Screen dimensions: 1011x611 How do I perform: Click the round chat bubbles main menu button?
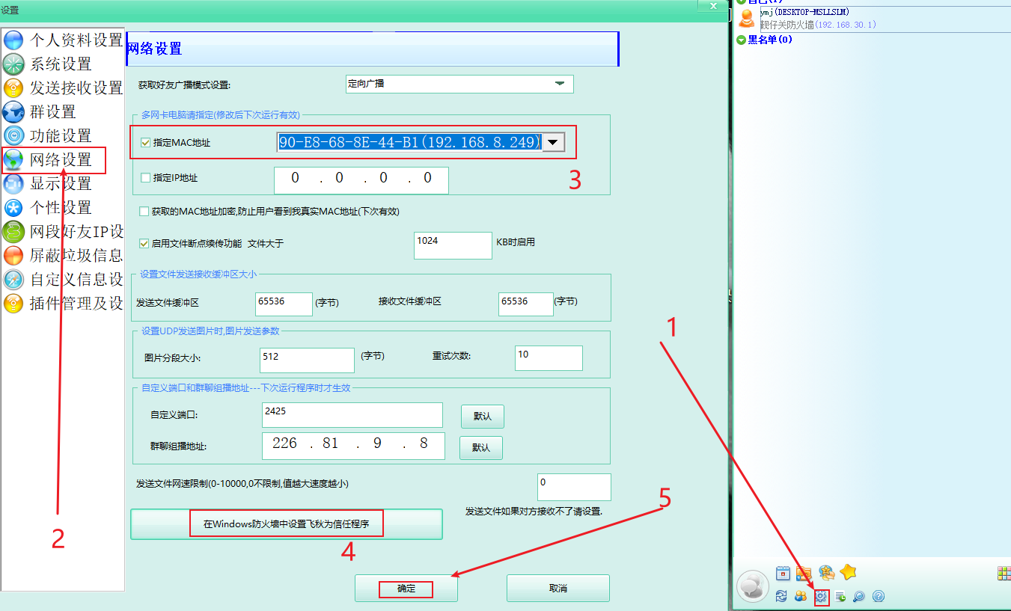click(753, 586)
